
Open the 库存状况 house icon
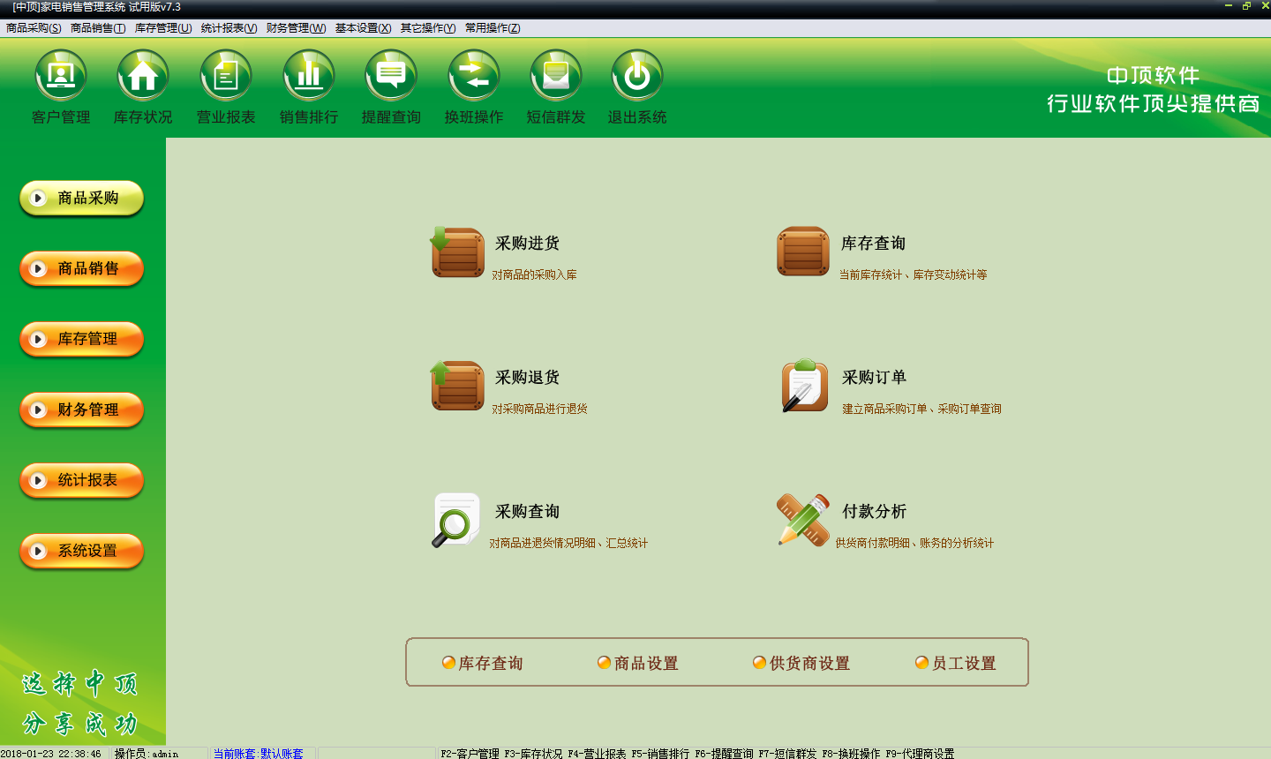tap(143, 77)
